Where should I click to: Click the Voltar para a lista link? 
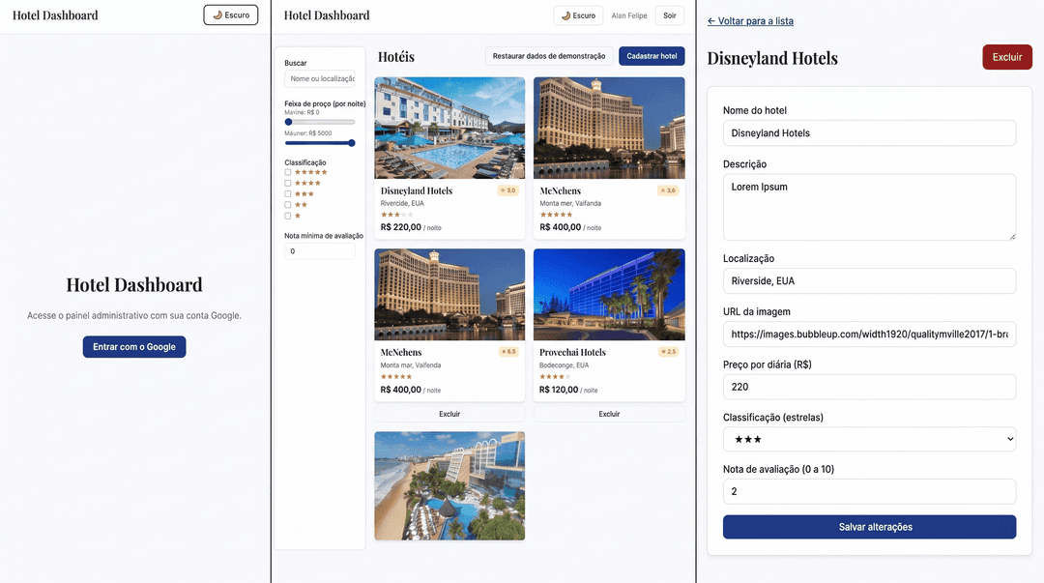pos(750,20)
